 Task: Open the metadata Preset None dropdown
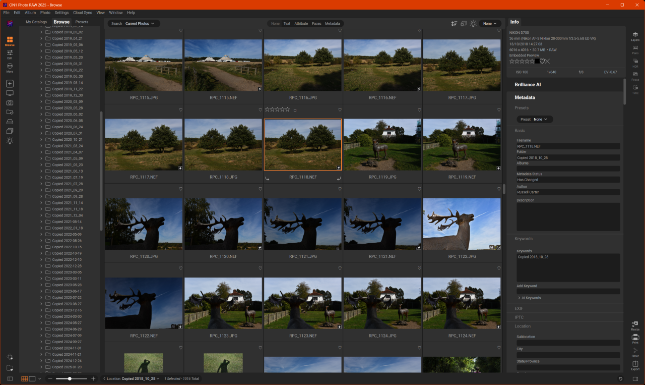click(535, 119)
